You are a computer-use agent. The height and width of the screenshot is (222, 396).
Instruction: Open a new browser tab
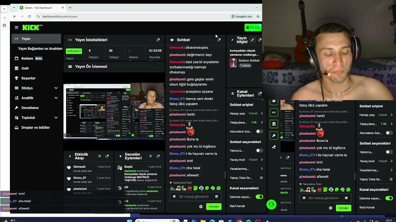[x=70, y=7]
